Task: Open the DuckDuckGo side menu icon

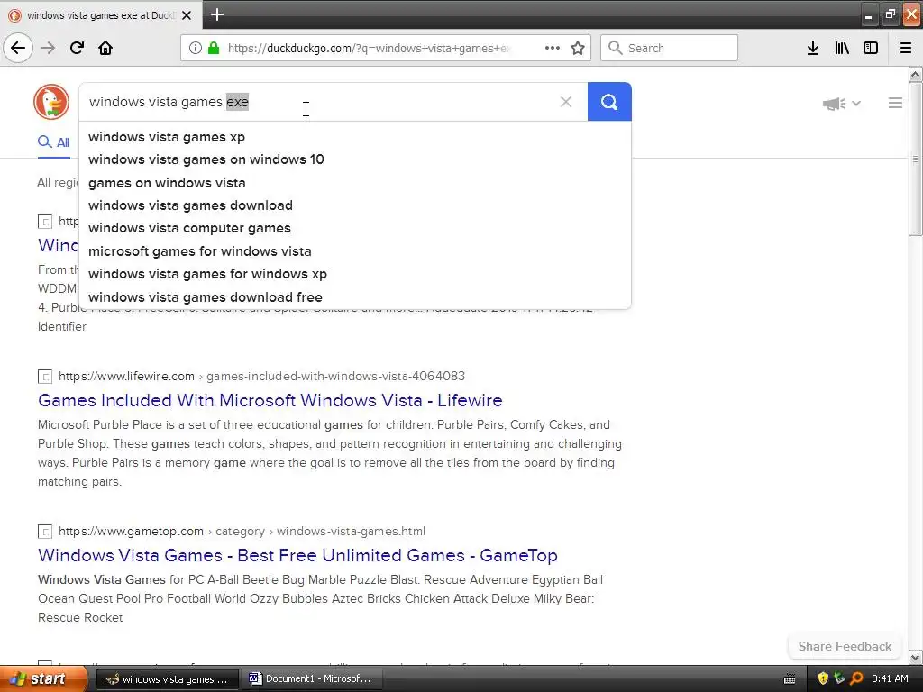Action: point(895,103)
